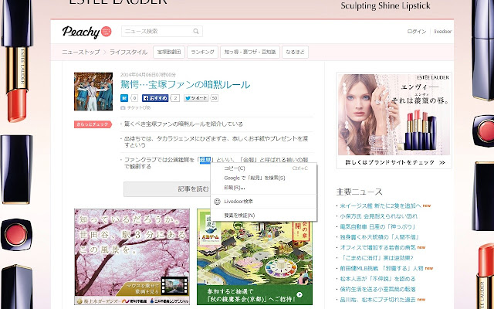Click the 主要ニュース heading
Image resolution: width=494 pixels, height=309 pixels.
pyautogui.click(x=359, y=192)
